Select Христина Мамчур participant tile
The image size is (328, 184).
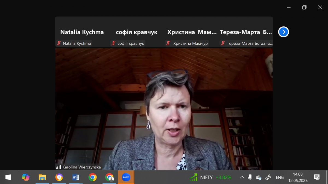click(x=191, y=32)
